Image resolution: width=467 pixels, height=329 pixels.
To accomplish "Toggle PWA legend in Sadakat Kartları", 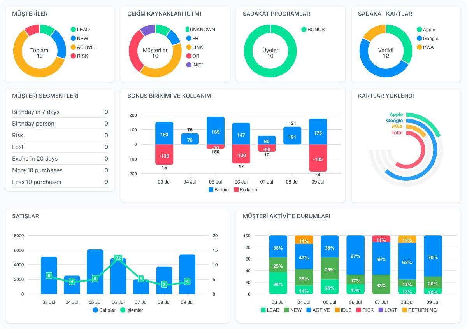I will 425,47.
